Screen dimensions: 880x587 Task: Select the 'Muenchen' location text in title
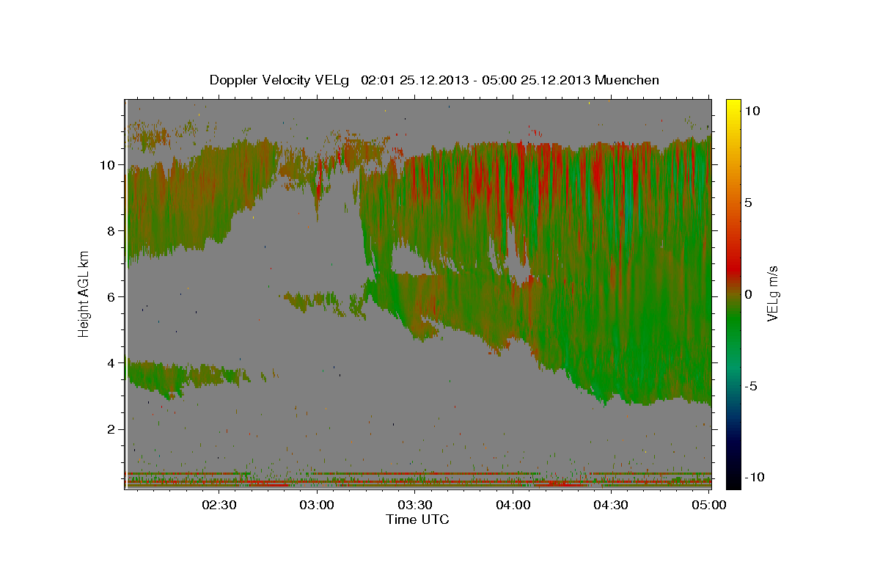point(627,80)
